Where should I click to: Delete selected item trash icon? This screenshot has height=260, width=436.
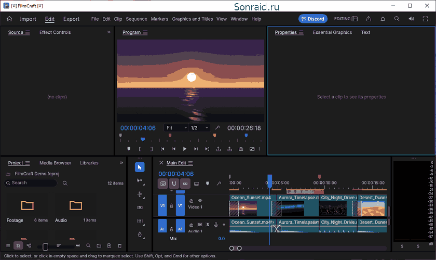point(120,246)
